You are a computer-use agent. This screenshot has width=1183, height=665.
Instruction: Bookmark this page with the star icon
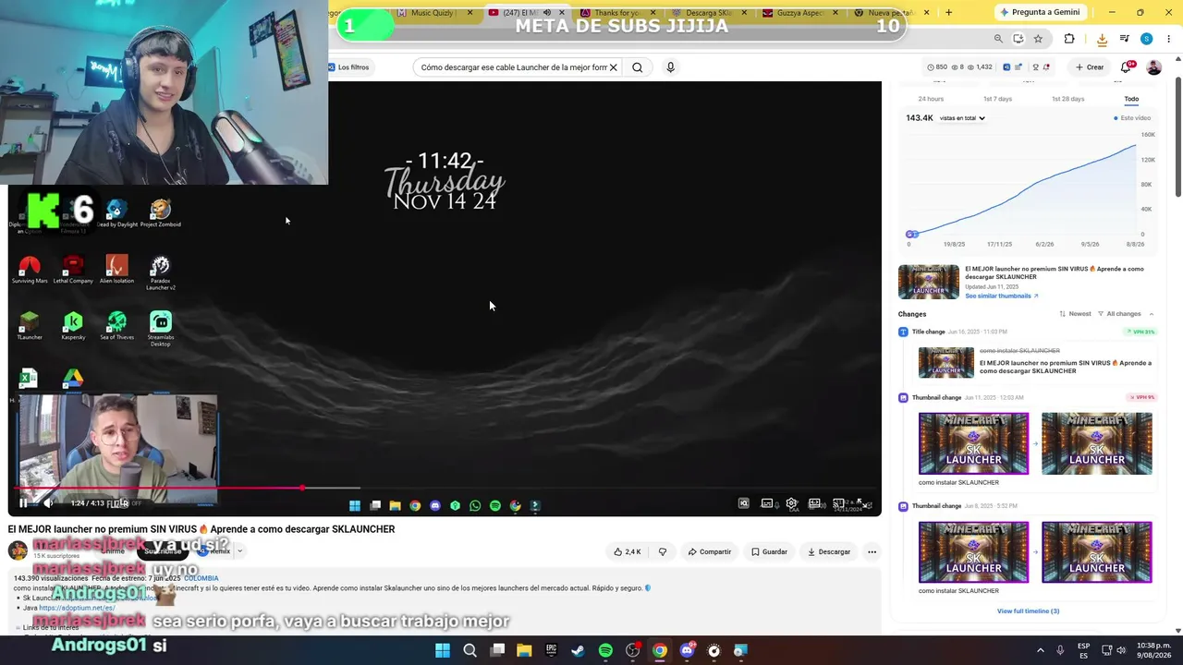1038,39
